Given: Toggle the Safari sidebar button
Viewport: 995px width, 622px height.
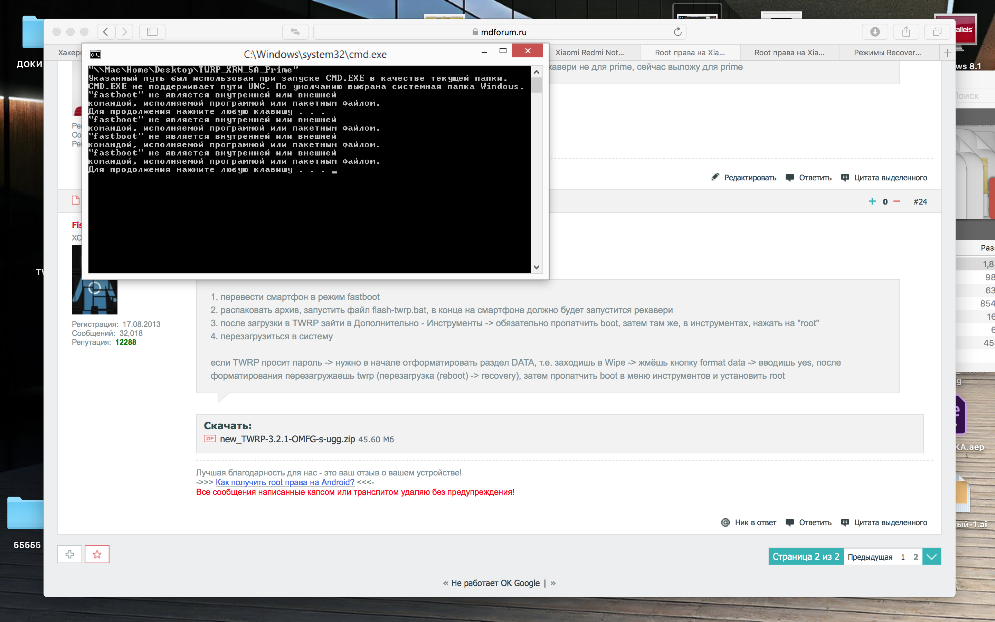Looking at the screenshot, I should pyautogui.click(x=152, y=32).
